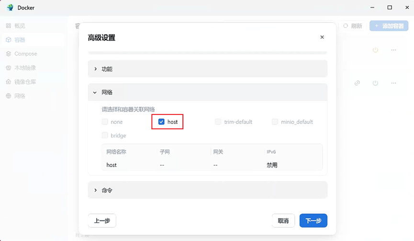Maximize the Docker window

click(390, 7)
